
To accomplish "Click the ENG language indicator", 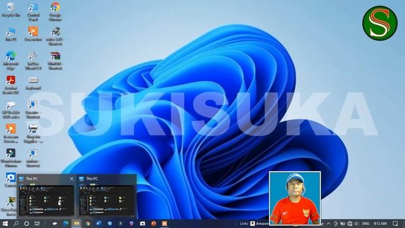I will tap(366, 224).
